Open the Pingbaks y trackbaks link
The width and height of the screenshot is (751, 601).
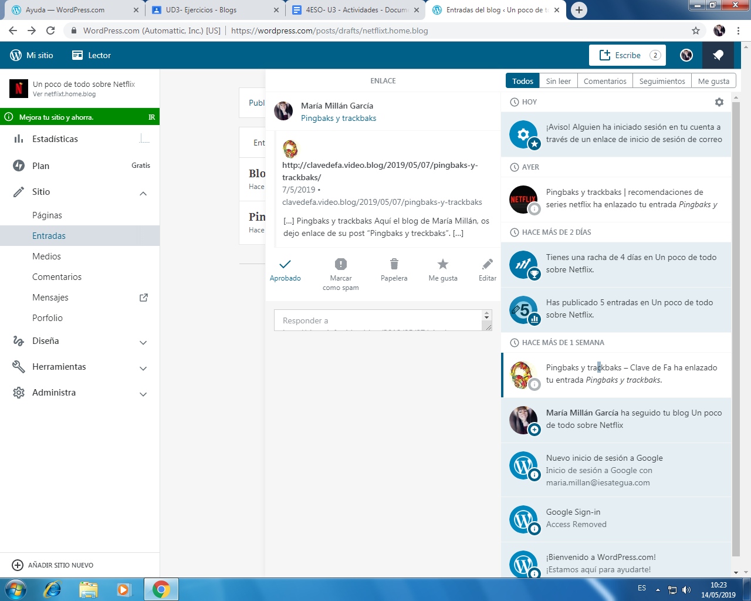coord(339,118)
